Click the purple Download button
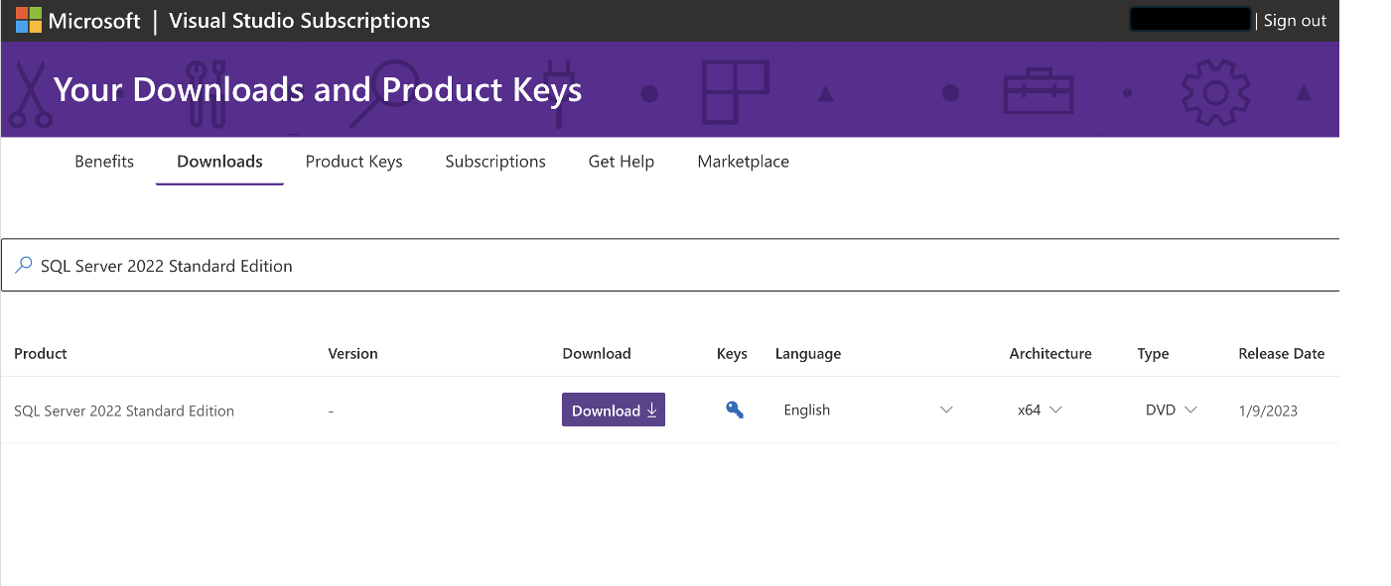The height and width of the screenshot is (586, 1391). (614, 410)
